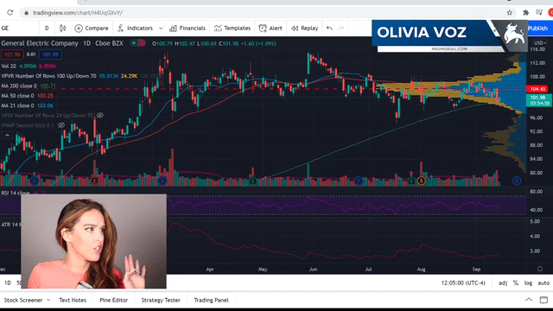Select the VPVR Number Of Rows indicator legend
This screenshot has width=553, height=311.
tap(48, 76)
